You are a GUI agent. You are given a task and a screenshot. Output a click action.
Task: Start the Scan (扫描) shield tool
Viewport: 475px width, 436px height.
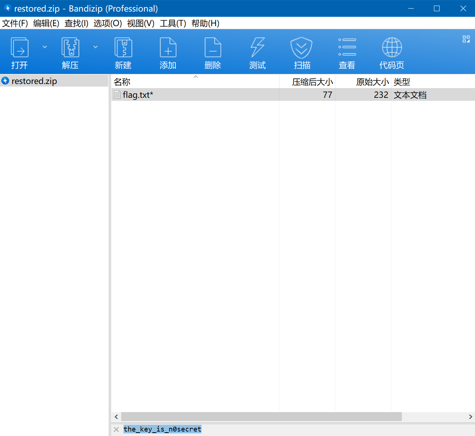tap(301, 48)
